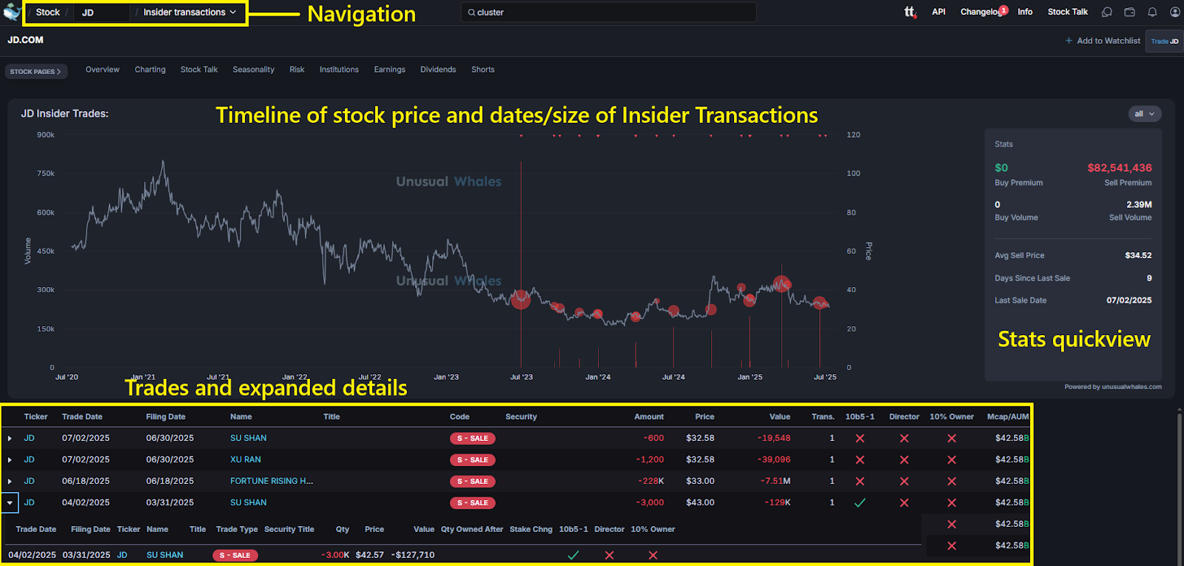Click S - SALE badge in FORTUNE RISING row
1184x566 pixels.
tap(472, 481)
